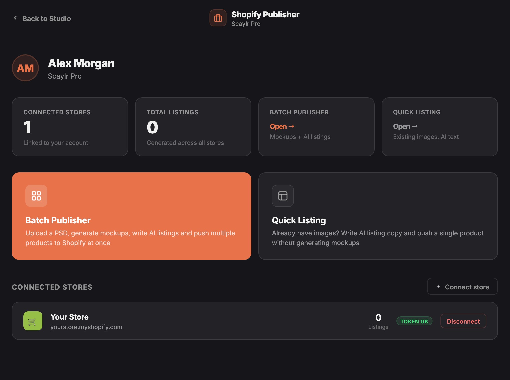Click the Connected Stores stat card
The image size is (510, 380).
coord(70,127)
